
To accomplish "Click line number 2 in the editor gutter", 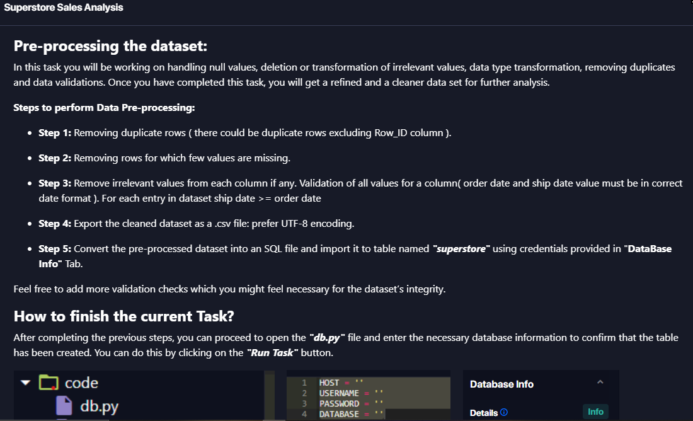I will (x=304, y=393).
